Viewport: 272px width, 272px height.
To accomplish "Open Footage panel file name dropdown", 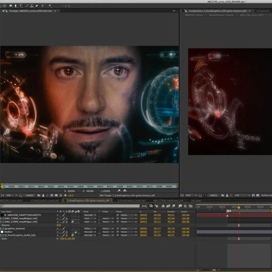I will 55,11.
